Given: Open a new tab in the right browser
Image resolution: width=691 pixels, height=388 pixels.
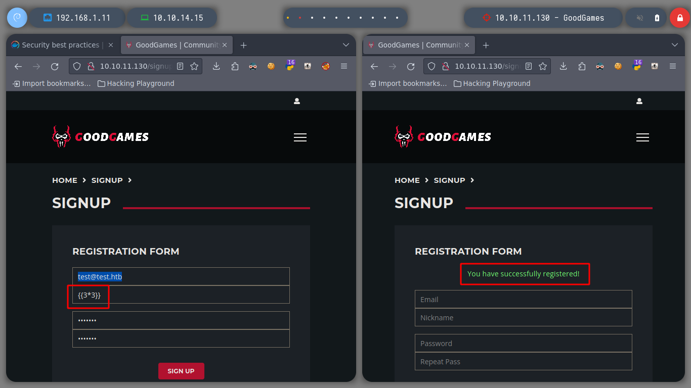Looking at the screenshot, I should pos(486,45).
